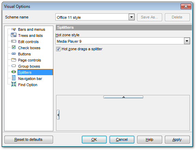This screenshot has height=150, width=196.
Task: Expand the Hot zone style dropdown arrow
Action: pos(187,41)
